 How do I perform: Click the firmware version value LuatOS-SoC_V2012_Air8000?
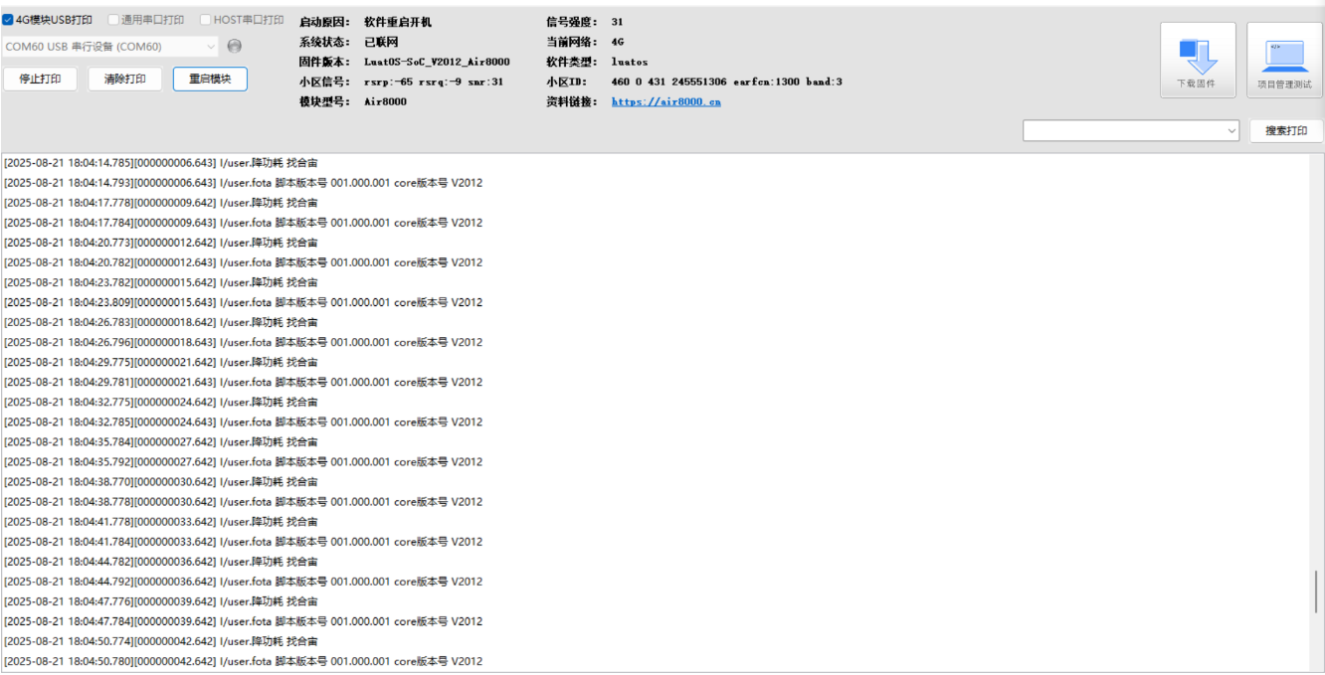[x=437, y=62]
